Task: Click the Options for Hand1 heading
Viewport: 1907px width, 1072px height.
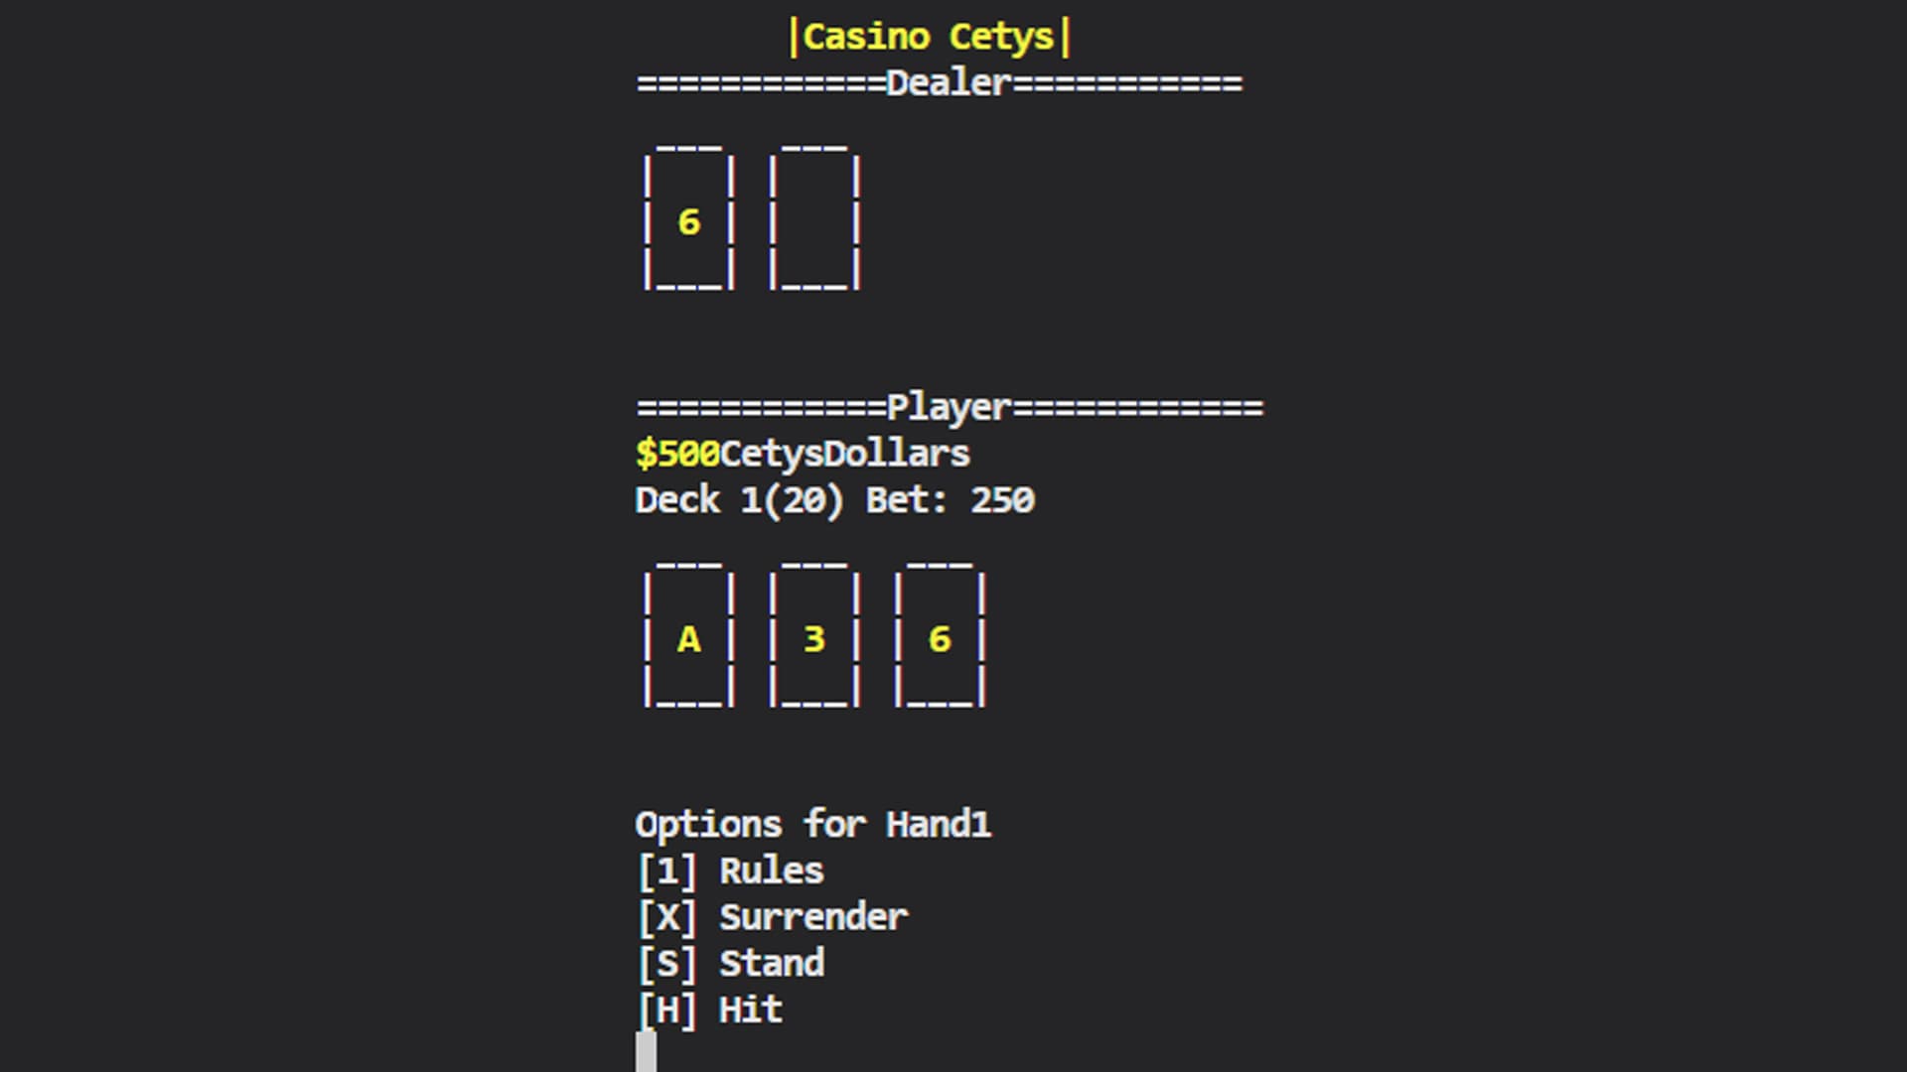Action: tap(813, 825)
